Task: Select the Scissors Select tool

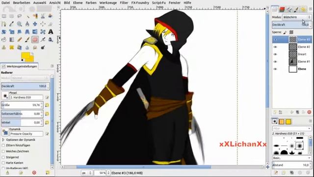Action: (43, 16)
